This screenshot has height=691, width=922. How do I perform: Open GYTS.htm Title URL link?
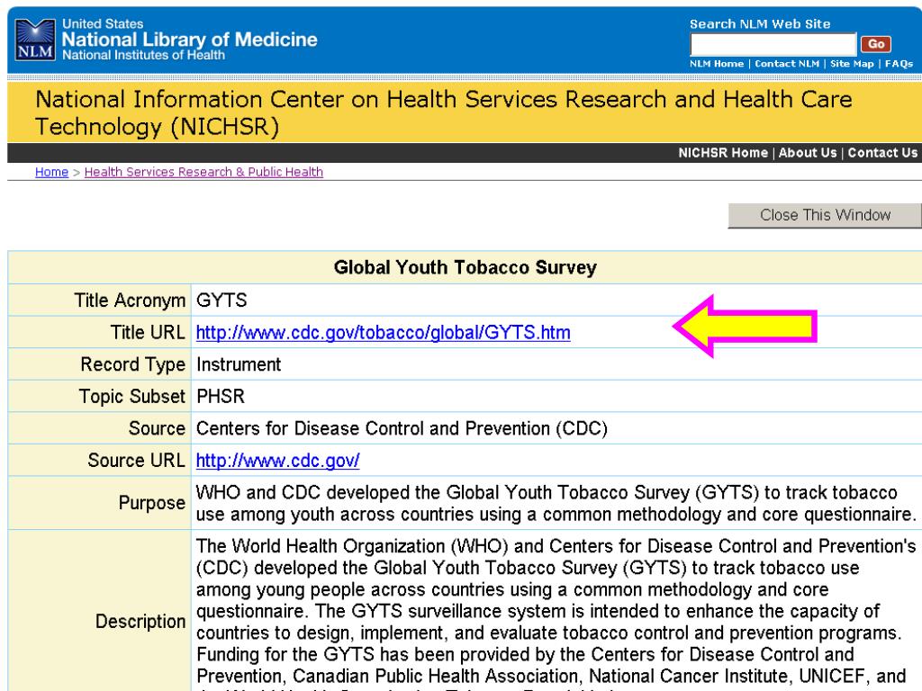[x=383, y=333]
